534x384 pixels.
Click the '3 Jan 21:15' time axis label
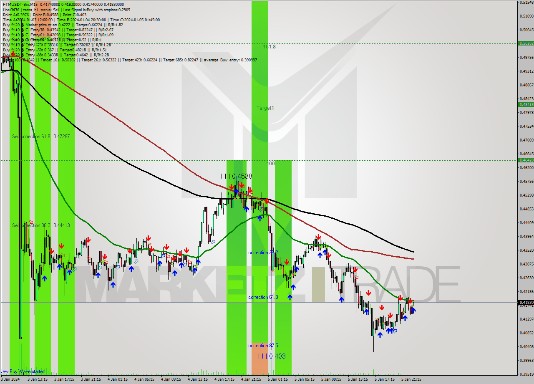pyautogui.click(x=91, y=380)
